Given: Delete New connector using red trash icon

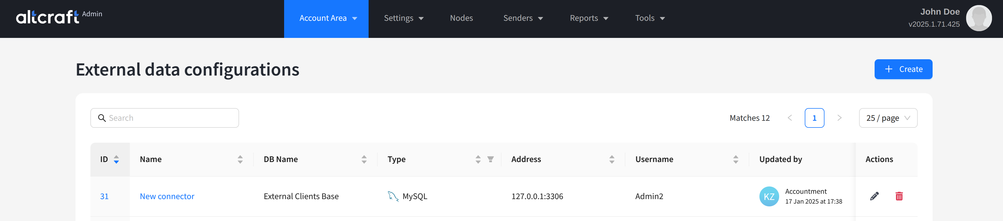Looking at the screenshot, I should [899, 196].
